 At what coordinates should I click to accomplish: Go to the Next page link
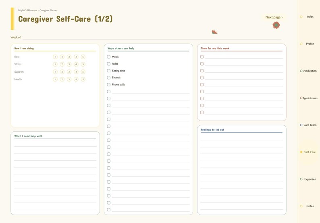point(274,17)
